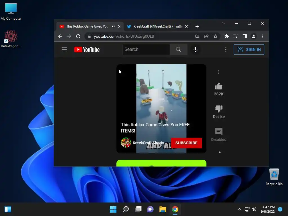Screen dimensions: 288x216
Task: Click the short title 'This Roblox Game Gives You FREE ITEMS!'
Action: coord(155,128)
